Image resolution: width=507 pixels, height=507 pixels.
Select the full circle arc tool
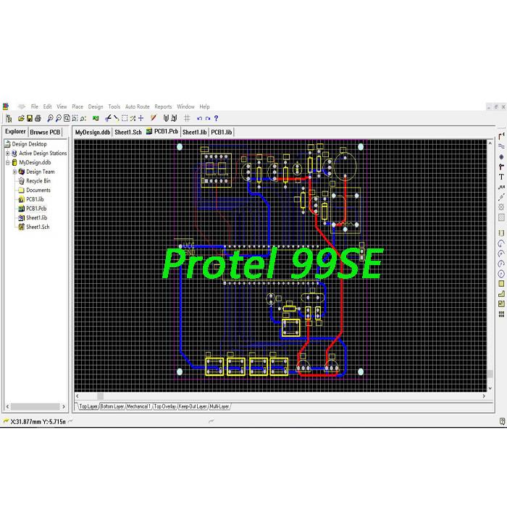tap(501, 274)
